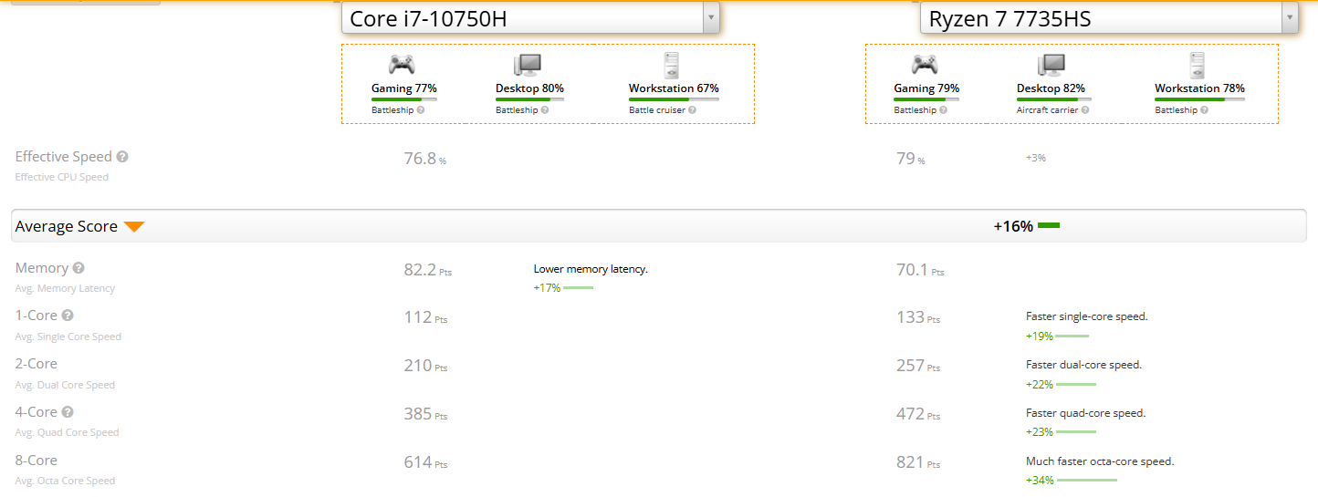
Task: Click 'Faster dual-core speed.' text
Action: tap(1083, 365)
